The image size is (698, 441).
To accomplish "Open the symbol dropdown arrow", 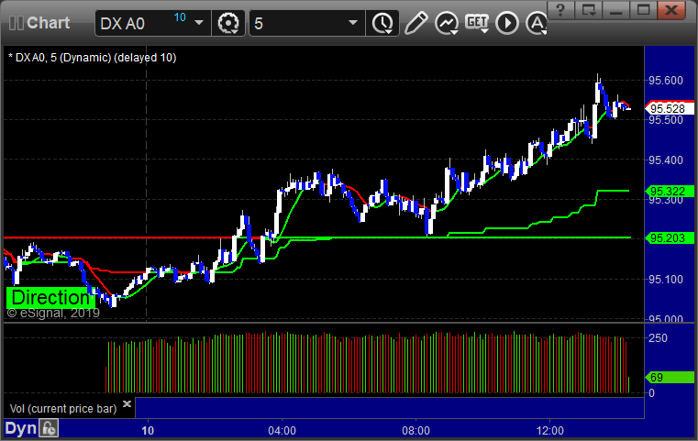I will pyautogui.click(x=199, y=23).
